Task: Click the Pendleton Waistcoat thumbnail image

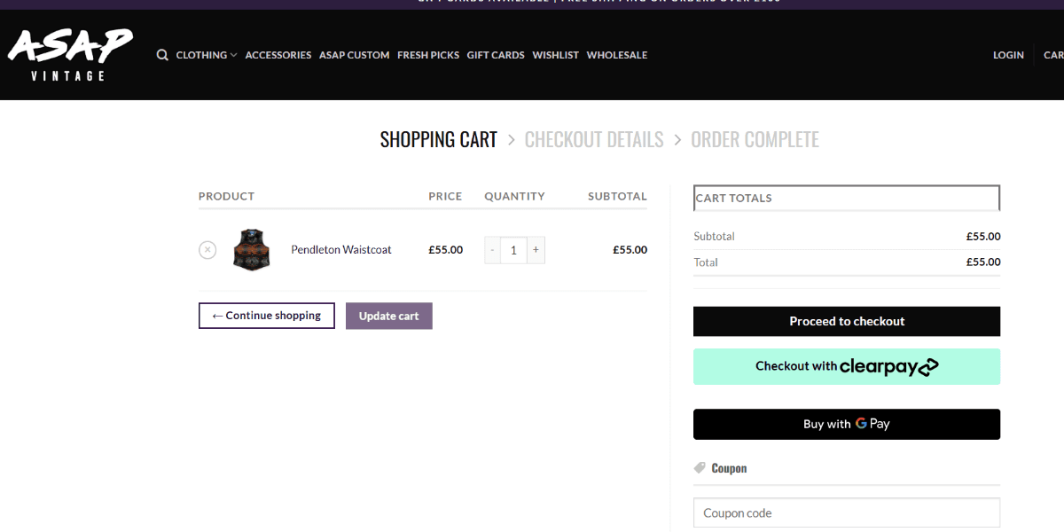Action: pos(252,249)
